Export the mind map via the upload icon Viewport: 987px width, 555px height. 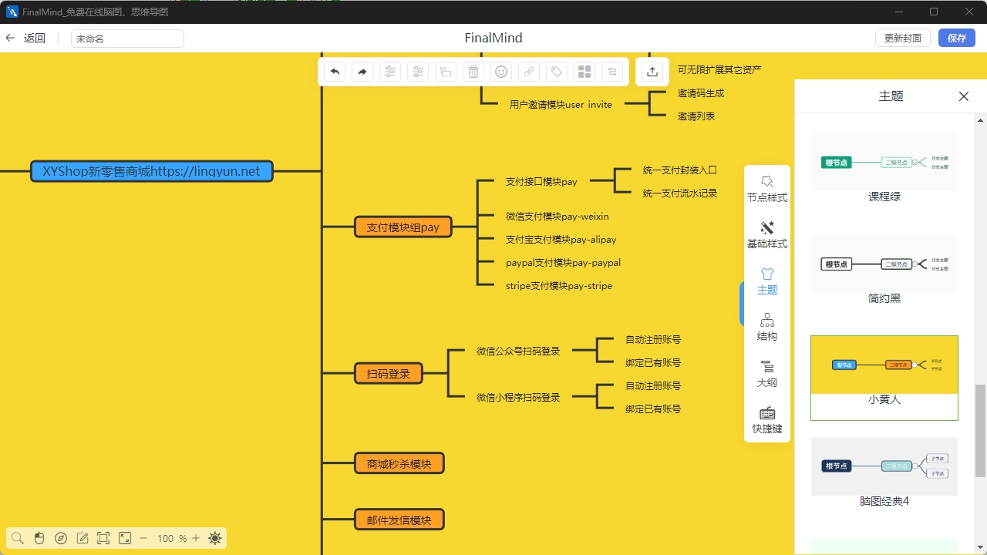point(652,71)
